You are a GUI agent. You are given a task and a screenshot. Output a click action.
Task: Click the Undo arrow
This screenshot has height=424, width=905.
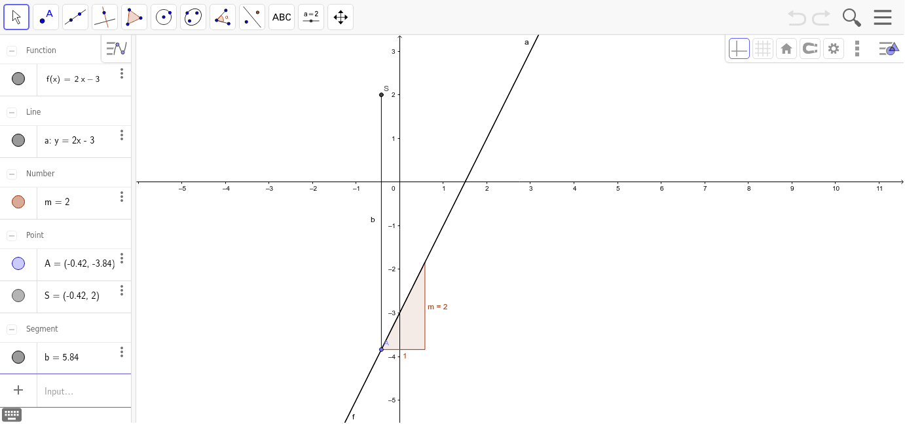click(797, 17)
